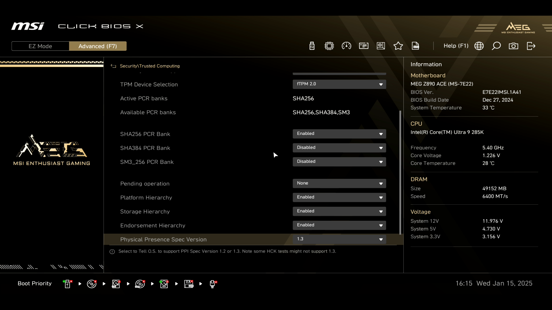Viewport: 552px width, 310px height.
Task: Click Help (F1) button
Action: (456, 46)
